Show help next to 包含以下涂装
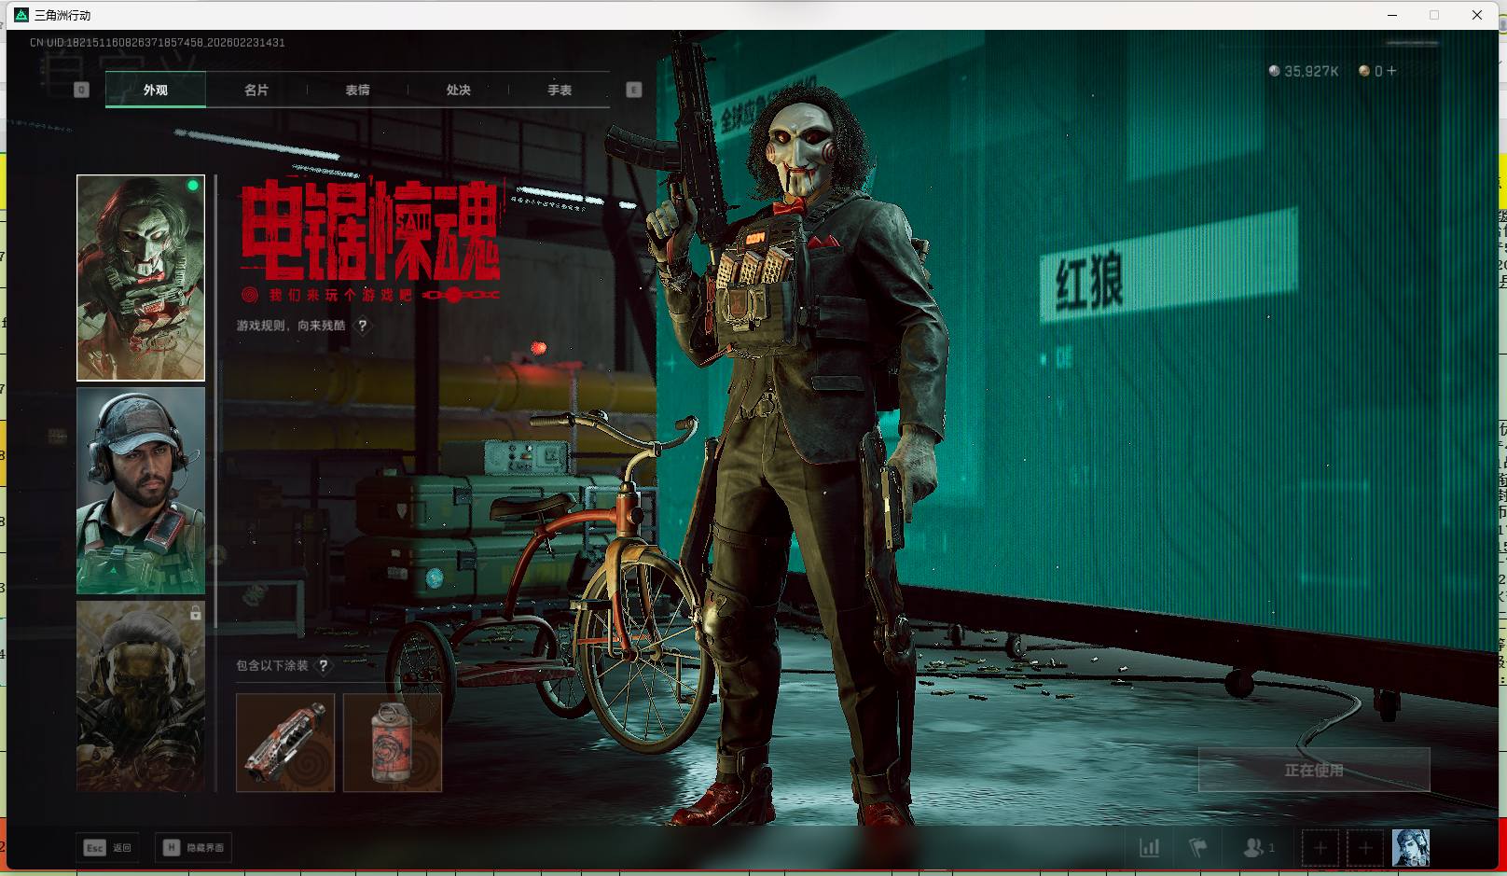Viewport: 1507px width, 876px height. (324, 665)
